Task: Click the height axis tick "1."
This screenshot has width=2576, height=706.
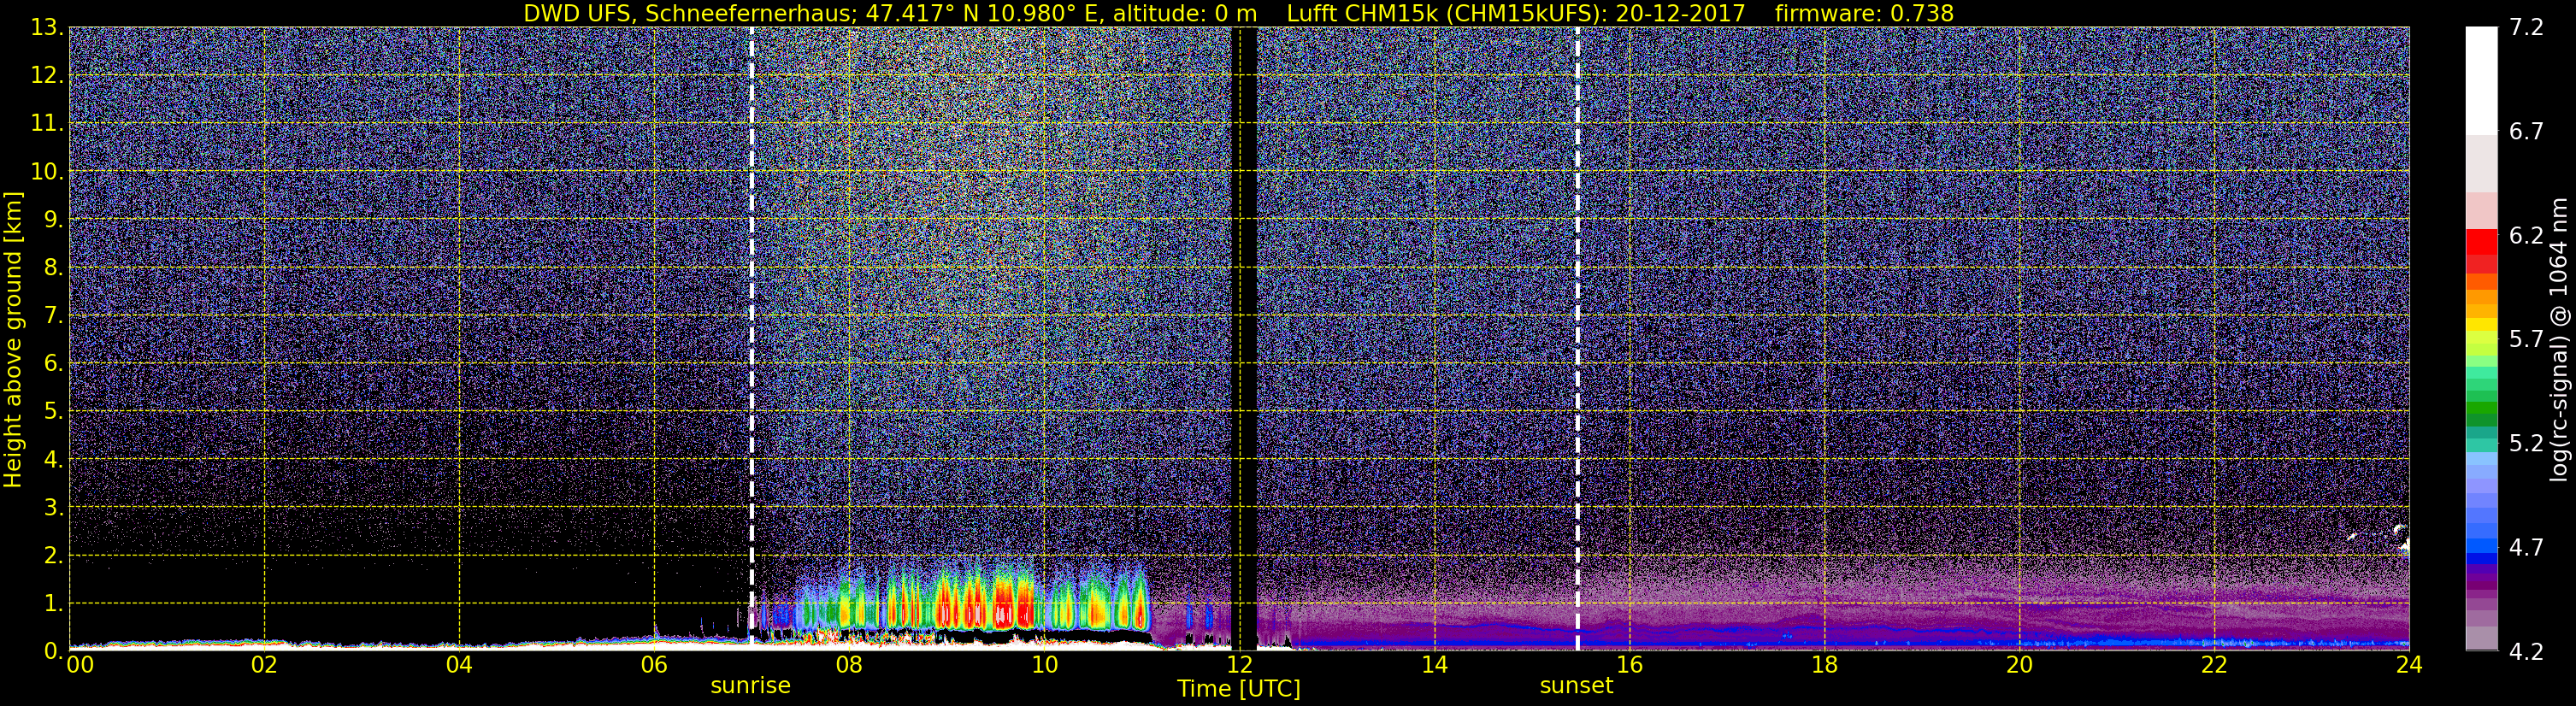Action: (54, 604)
